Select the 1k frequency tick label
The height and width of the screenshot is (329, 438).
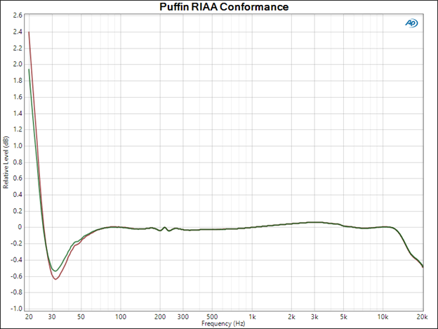[x=252, y=317]
